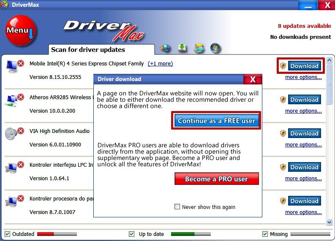Viewport: 335px width, 241px height.
Task: Open more options for Kontroler interfejsu LPC
Action: click(303, 178)
